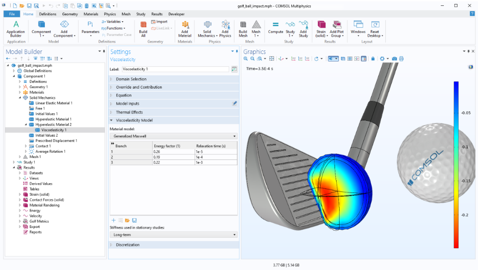Open the Variables dropdown in ribbon

113,22
